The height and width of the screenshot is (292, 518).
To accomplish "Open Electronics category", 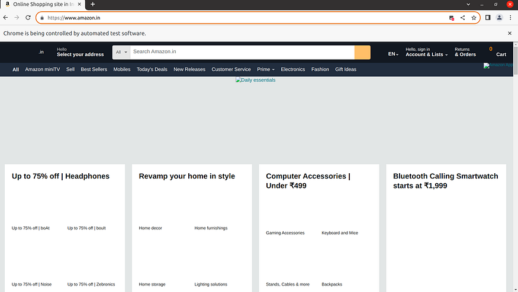I will (292, 69).
